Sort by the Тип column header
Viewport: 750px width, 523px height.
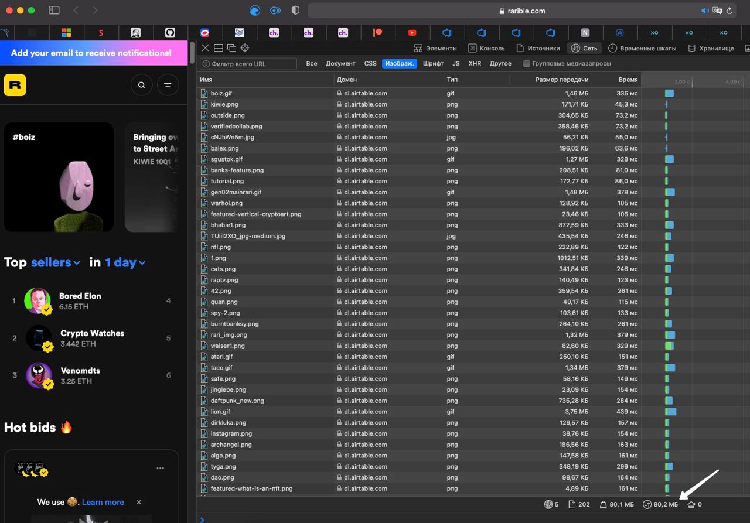coord(476,80)
